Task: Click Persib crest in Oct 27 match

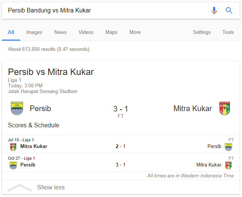Action: (13, 165)
